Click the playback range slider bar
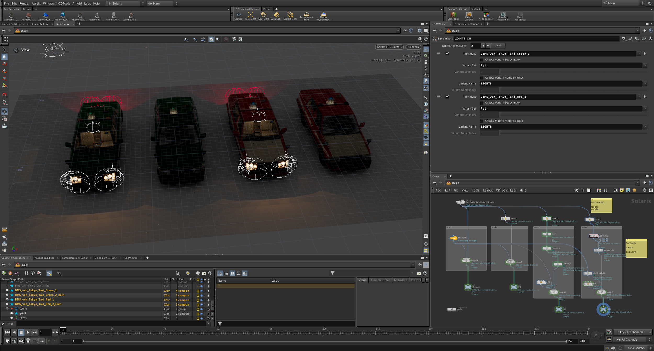Screen dimensions: 654x351 coord(325,341)
